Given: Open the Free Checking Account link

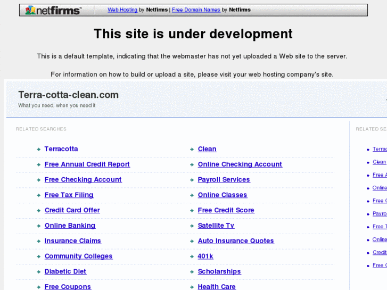Looking at the screenshot, I should tap(83, 179).
